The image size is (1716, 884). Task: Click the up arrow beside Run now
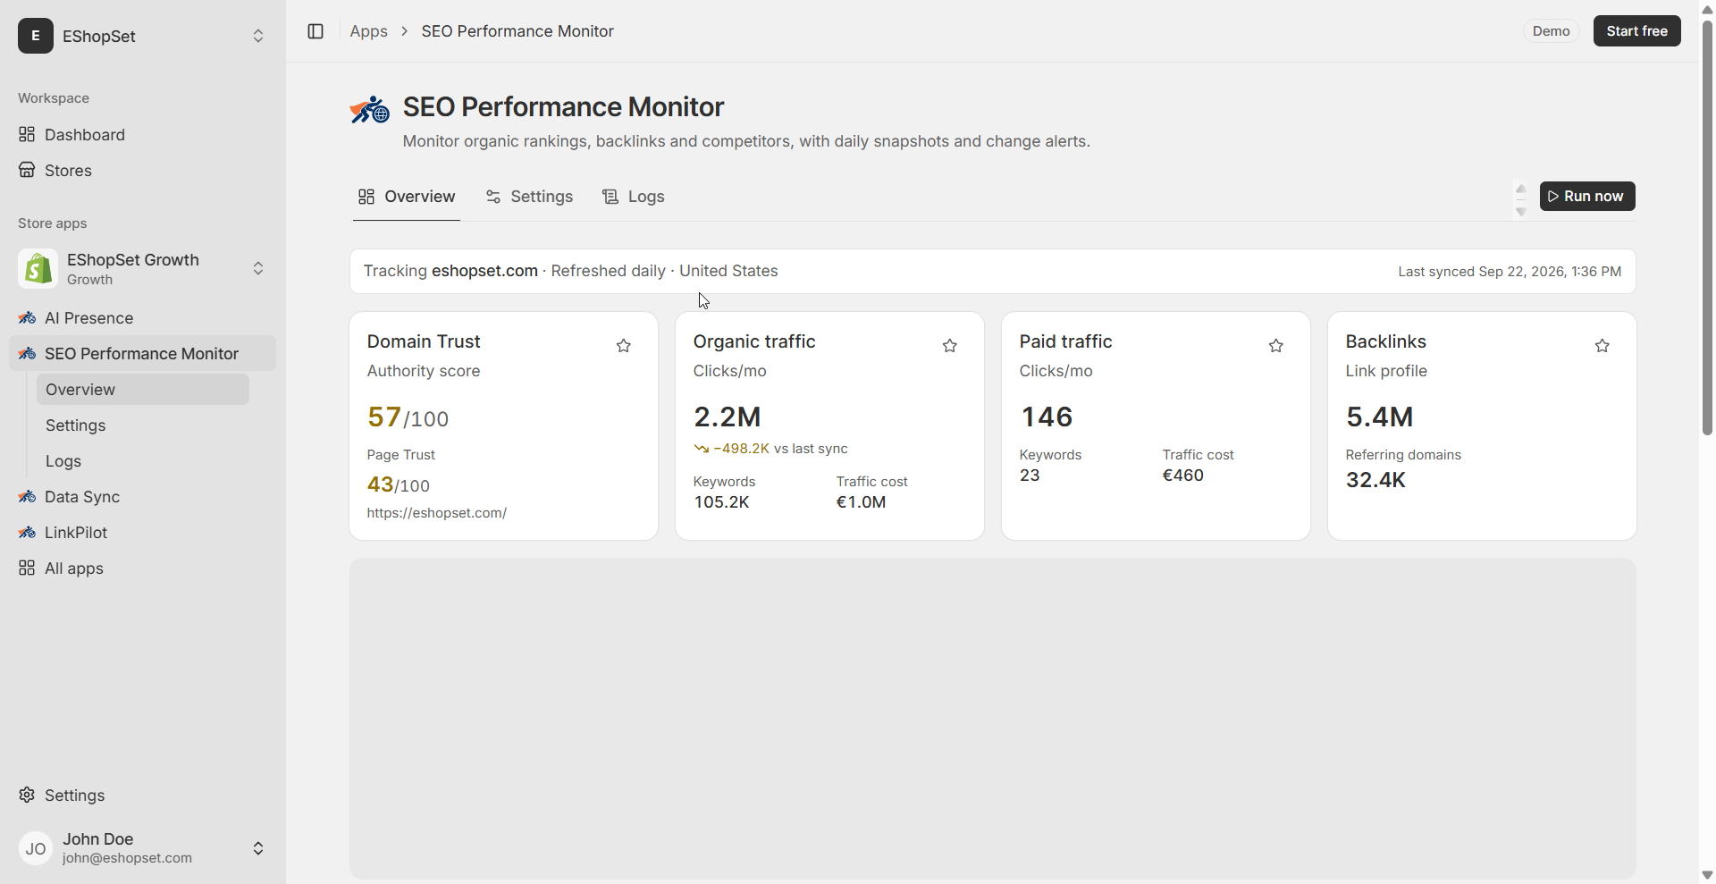click(x=1521, y=189)
